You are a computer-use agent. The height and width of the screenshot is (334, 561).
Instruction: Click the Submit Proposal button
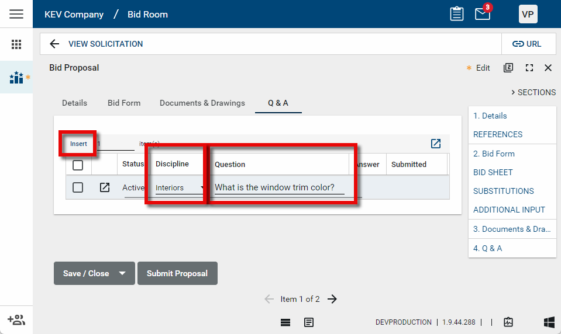click(177, 273)
